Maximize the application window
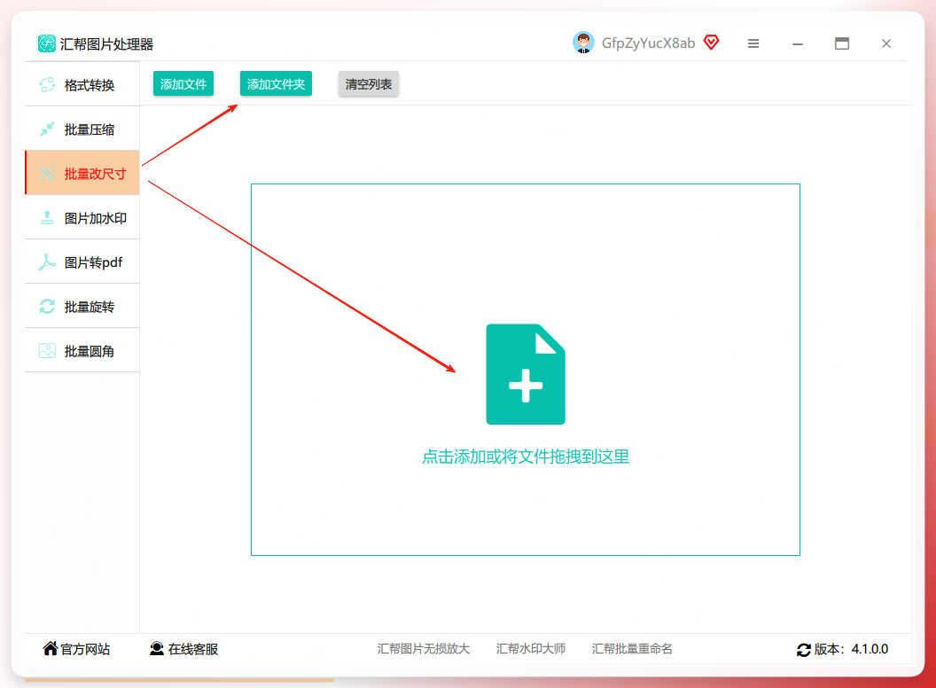The image size is (936, 688). point(842,43)
